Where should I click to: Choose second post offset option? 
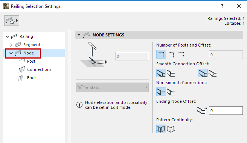point(171,54)
